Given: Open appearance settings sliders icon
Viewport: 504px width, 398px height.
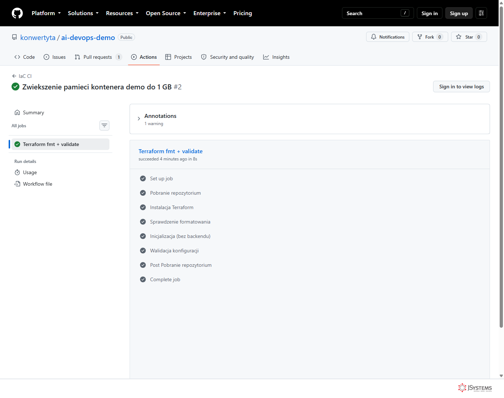Looking at the screenshot, I should pyautogui.click(x=481, y=13).
